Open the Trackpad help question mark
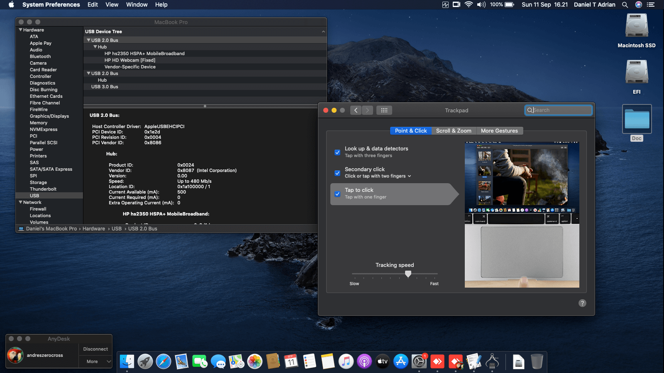This screenshot has width=664, height=373. [582, 303]
